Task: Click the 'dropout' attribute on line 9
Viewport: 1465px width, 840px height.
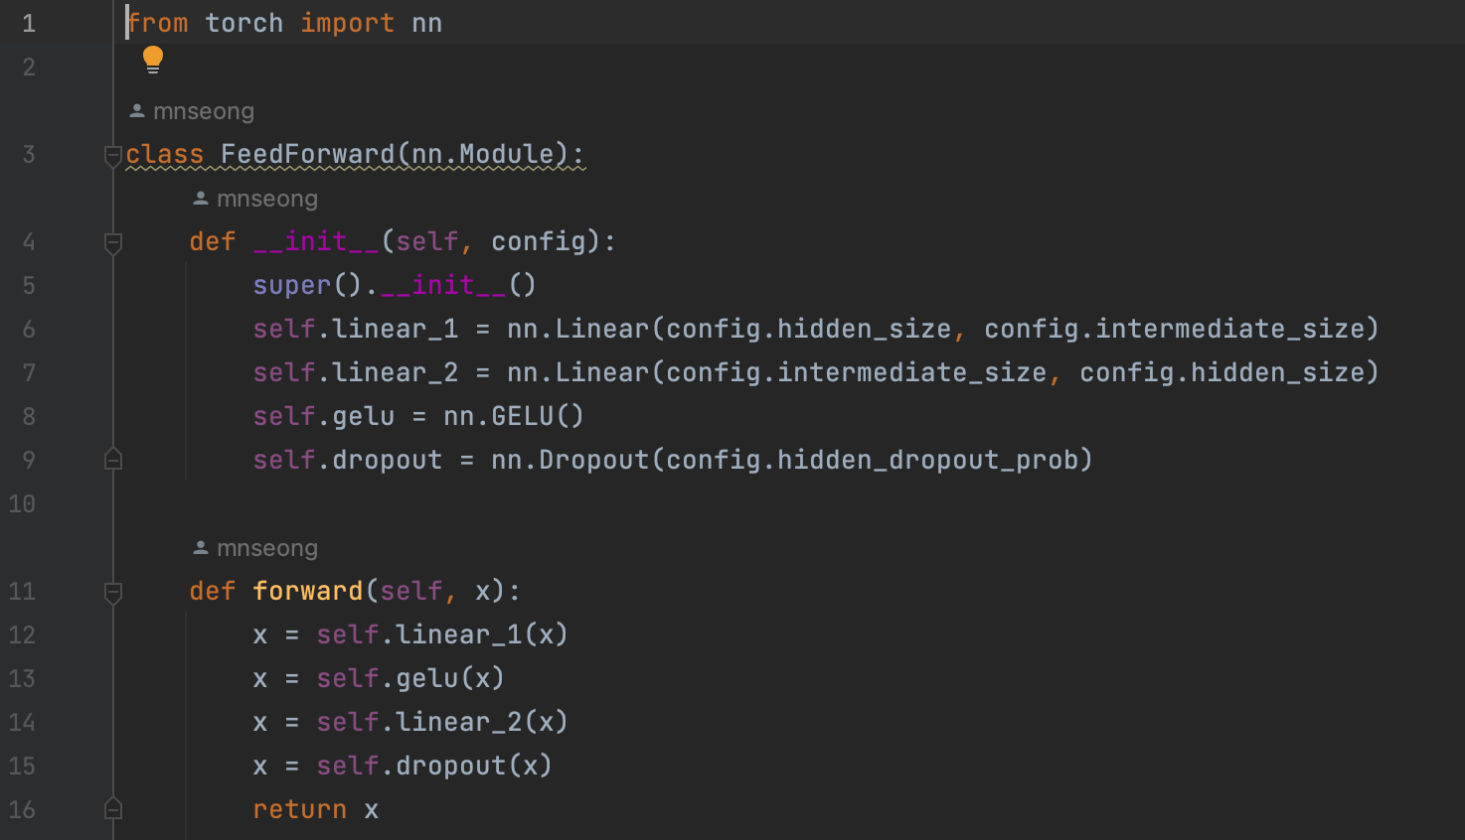Action: [x=388, y=460]
